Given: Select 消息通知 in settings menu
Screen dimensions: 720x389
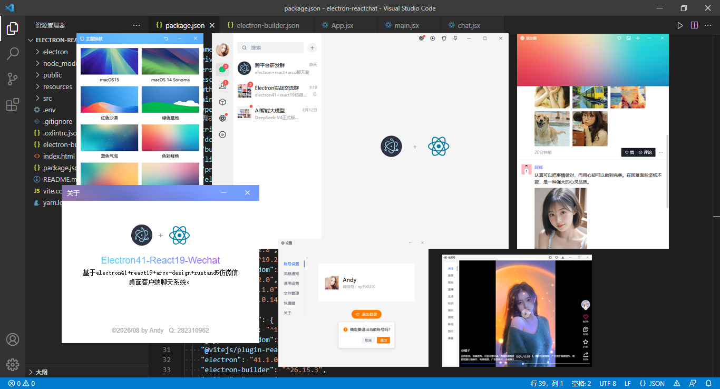Looking at the screenshot, I should (x=291, y=274).
